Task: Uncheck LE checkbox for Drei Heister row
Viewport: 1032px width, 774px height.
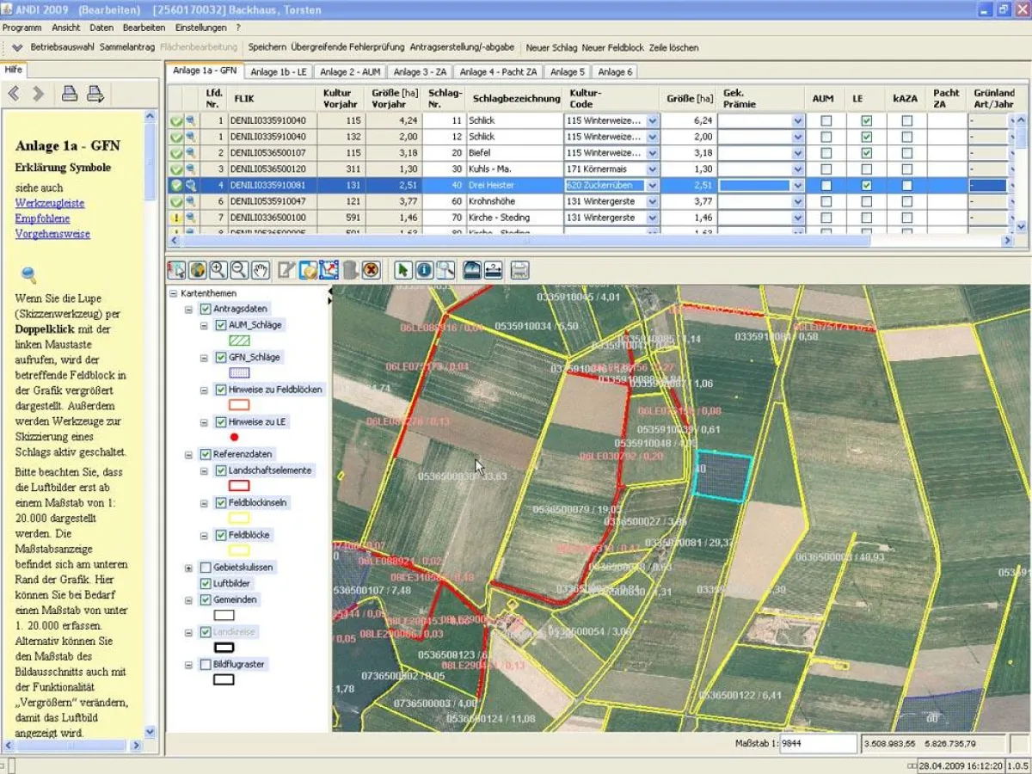Action: pyautogui.click(x=867, y=185)
